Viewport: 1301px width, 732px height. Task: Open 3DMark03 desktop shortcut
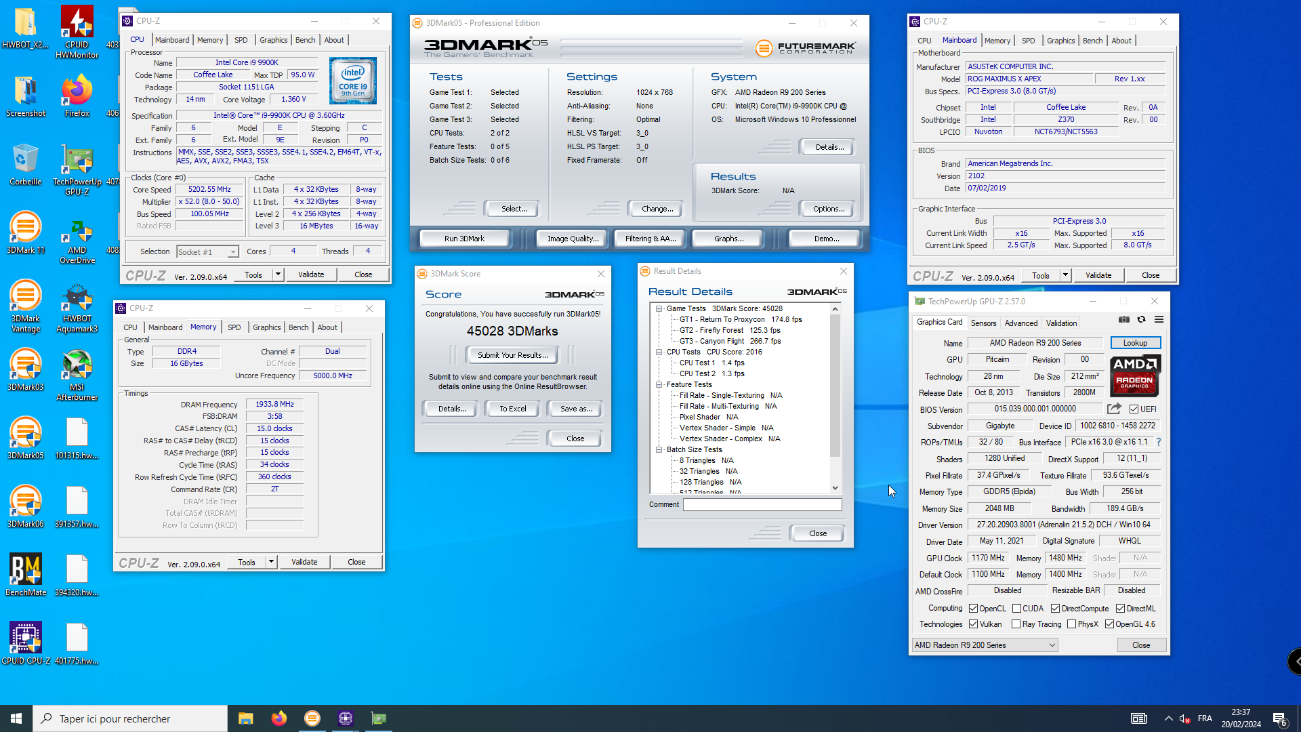coord(26,370)
